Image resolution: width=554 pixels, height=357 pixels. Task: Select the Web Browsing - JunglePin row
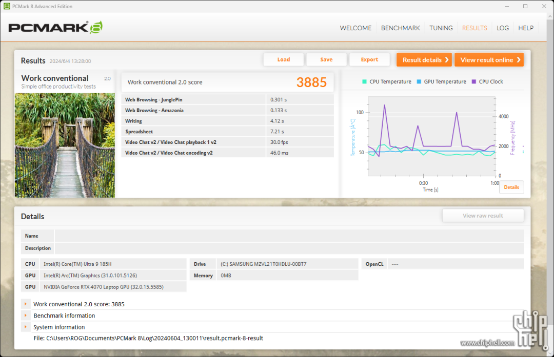pos(228,99)
